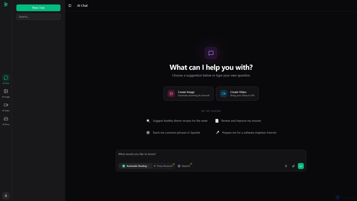357x201 pixels.
Task: Toggle web Search mode
Action: click(184, 166)
